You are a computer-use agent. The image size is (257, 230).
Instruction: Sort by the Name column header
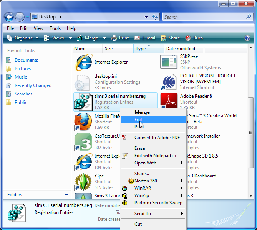(87, 49)
